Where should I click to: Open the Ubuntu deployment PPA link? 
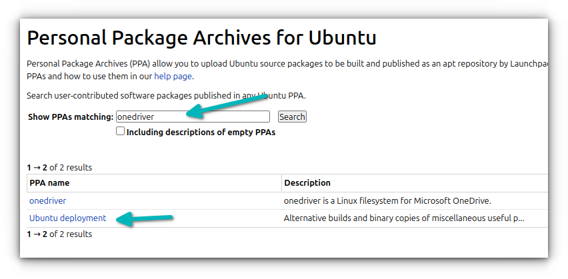pos(67,218)
